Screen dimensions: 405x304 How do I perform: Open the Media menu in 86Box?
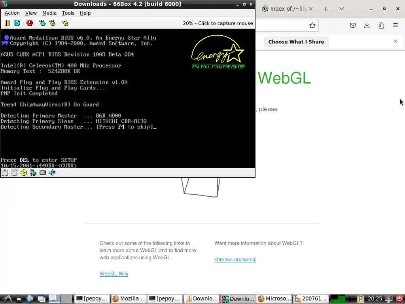(49, 13)
